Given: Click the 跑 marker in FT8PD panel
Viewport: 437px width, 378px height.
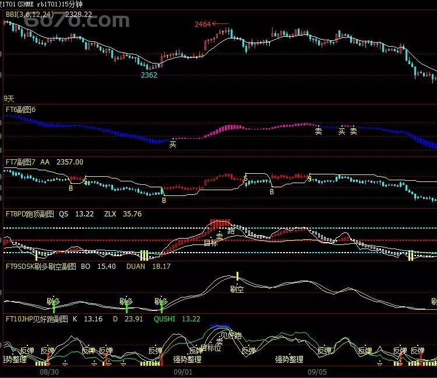Looking at the screenshot, I should [x=231, y=230].
